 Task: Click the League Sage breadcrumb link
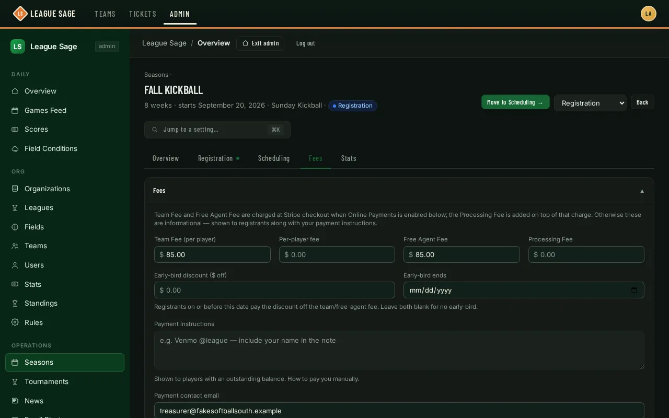point(164,43)
